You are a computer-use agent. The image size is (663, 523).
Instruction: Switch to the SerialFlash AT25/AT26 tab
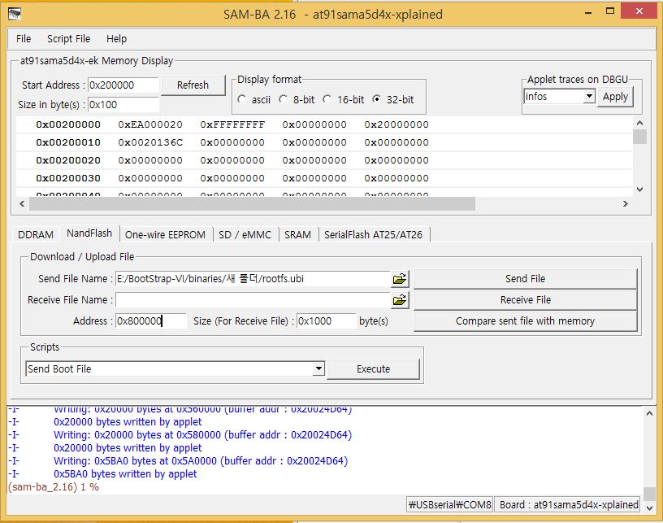click(373, 234)
